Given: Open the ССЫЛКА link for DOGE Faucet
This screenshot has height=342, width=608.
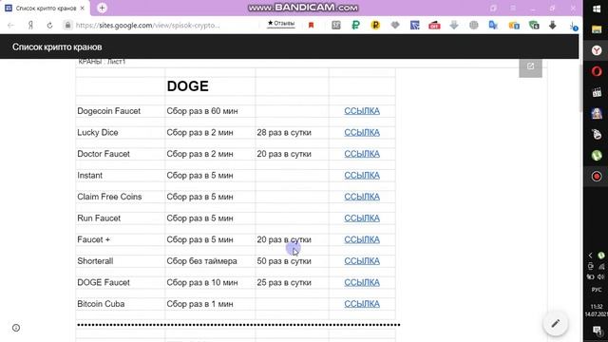Looking at the screenshot, I should pos(362,283).
